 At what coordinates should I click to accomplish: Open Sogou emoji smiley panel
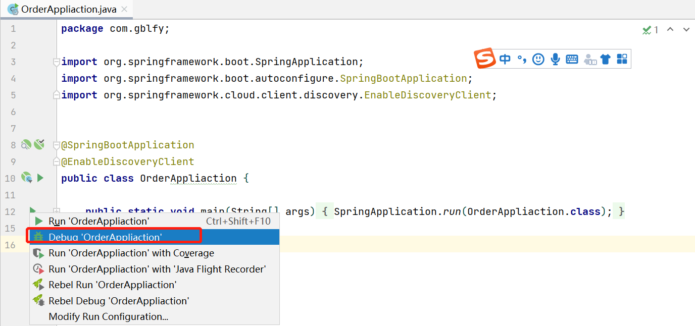538,60
